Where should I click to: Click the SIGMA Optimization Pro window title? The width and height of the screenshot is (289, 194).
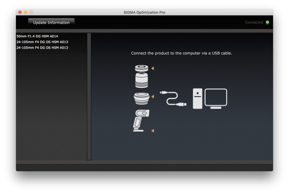click(144, 12)
